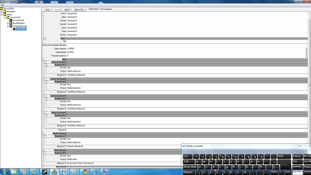Collapse the Skies section
The height and width of the screenshot is (175, 311).
pyautogui.click(x=43, y=59)
